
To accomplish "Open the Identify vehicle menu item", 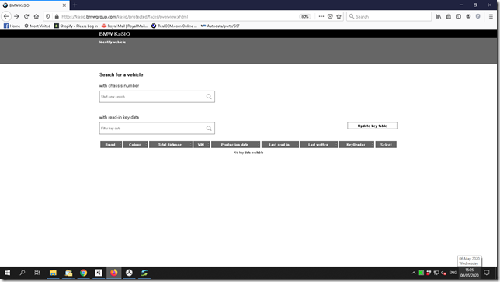I will [113, 43].
